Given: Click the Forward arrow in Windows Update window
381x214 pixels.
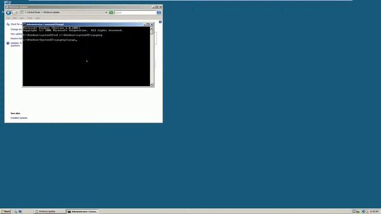Looking at the screenshot, I should [x=14, y=12].
